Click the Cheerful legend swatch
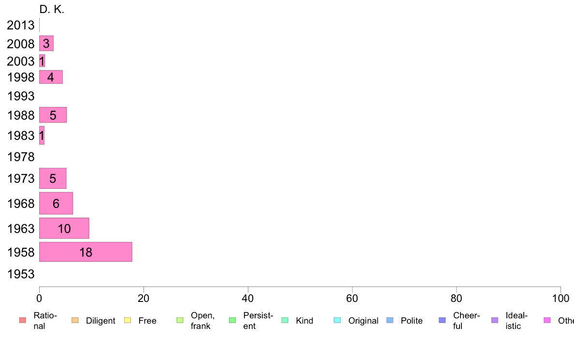 (442, 320)
